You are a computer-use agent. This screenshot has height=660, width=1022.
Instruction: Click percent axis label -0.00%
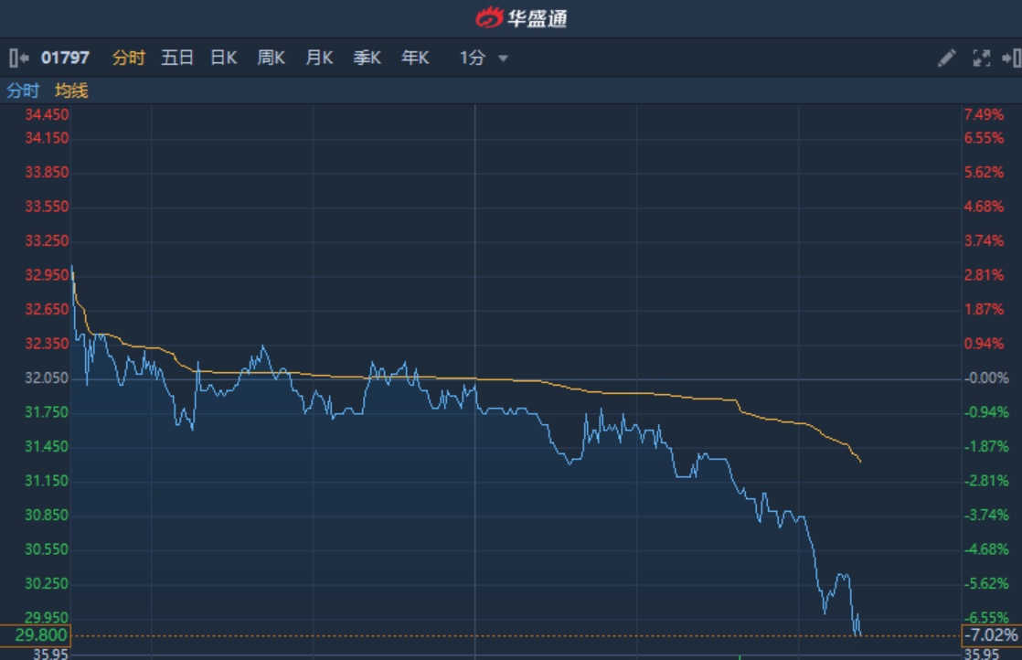(986, 378)
